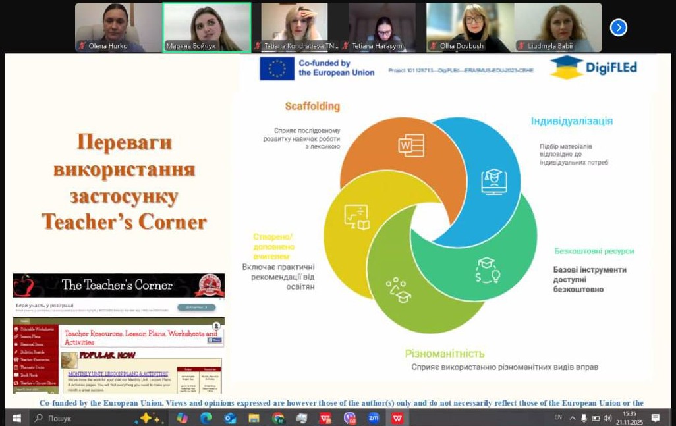The height and width of the screenshot is (426, 676).
Task: Select Olha Dovbush's video thumbnail
Action: [x=470, y=27]
